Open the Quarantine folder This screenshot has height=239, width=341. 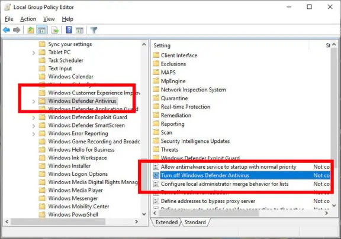170,98
